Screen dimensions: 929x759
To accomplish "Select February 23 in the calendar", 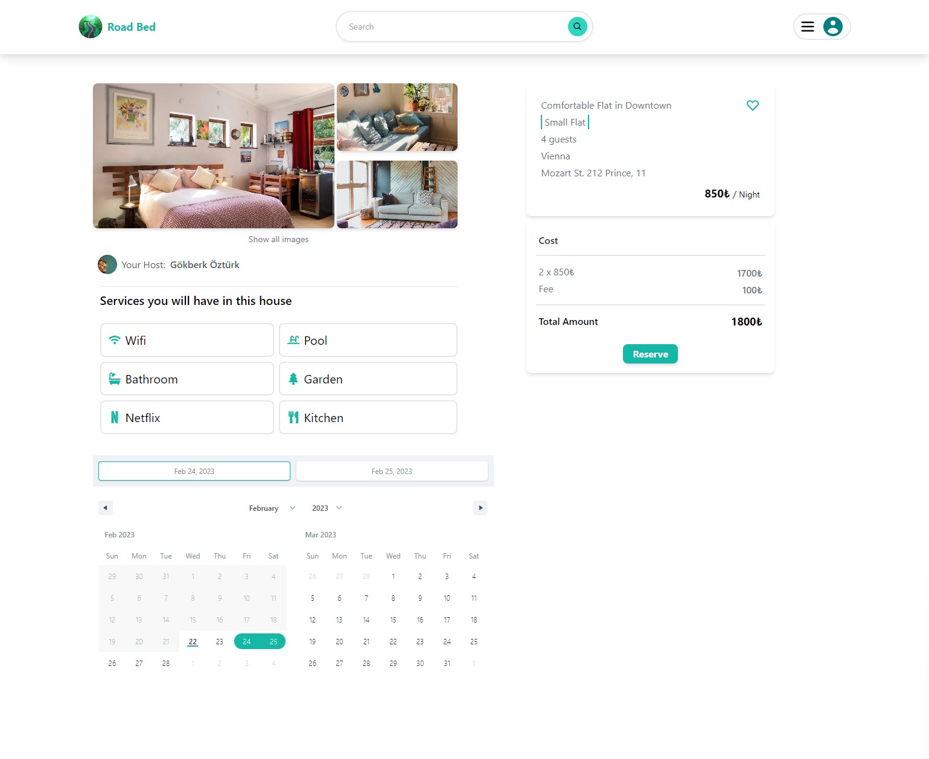I will click(220, 641).
